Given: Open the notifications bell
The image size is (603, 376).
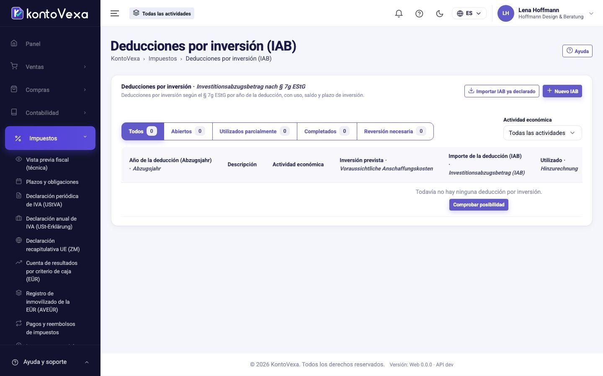Looking at the screenshot, I should [x=399, y=13].
